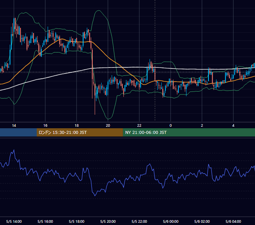This screenshot has height=225, width=255.
Task: Click the London 15:30-21:00 JST session bar
Action: (79, 132)
